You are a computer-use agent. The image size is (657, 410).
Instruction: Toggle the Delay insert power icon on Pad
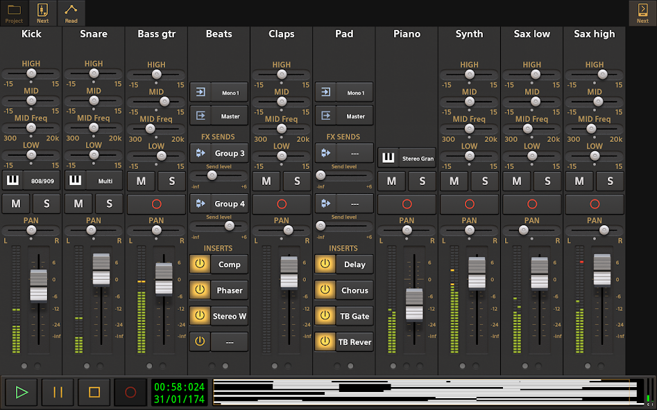click(x=324, y=265)
